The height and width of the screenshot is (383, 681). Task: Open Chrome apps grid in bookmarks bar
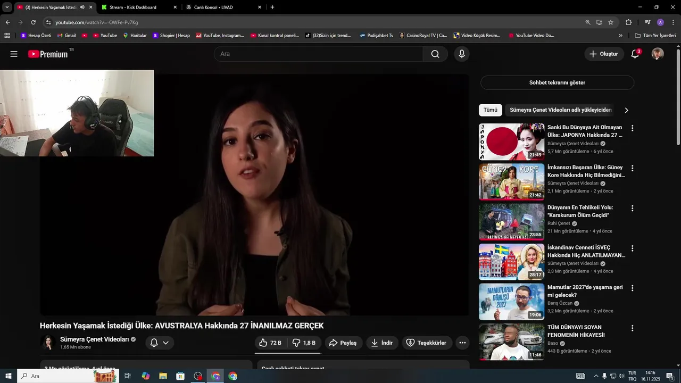(x=7, y=36)
